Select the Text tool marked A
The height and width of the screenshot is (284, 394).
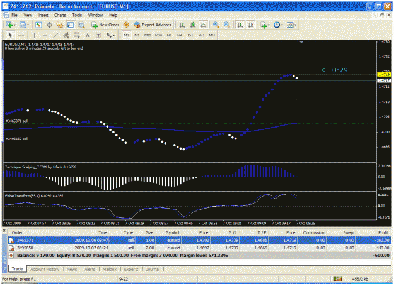pyautogui.click(x=88, y=35)
